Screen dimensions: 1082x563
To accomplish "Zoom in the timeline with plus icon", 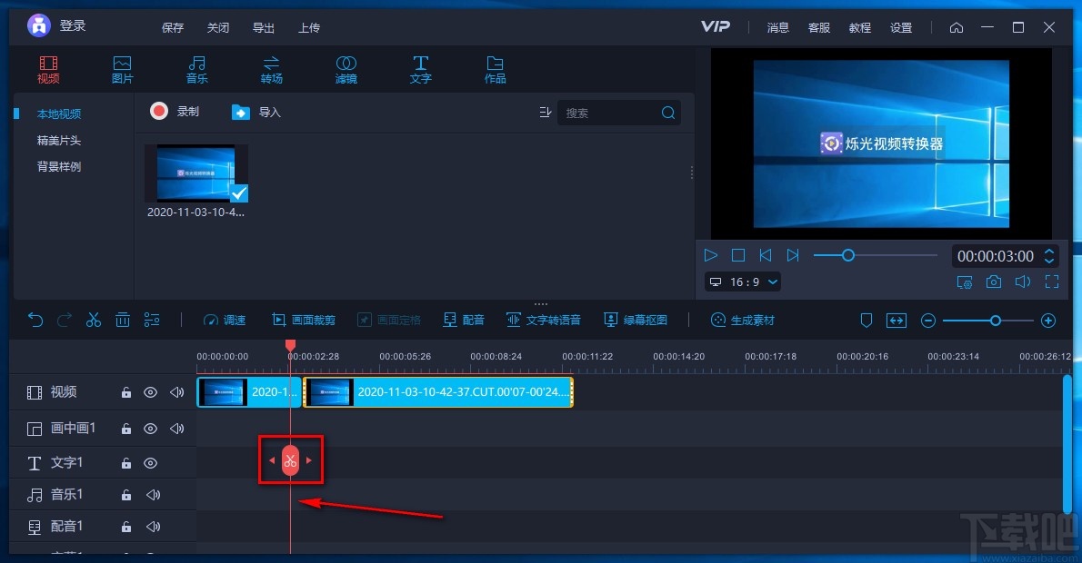I will coord(1048,321).
